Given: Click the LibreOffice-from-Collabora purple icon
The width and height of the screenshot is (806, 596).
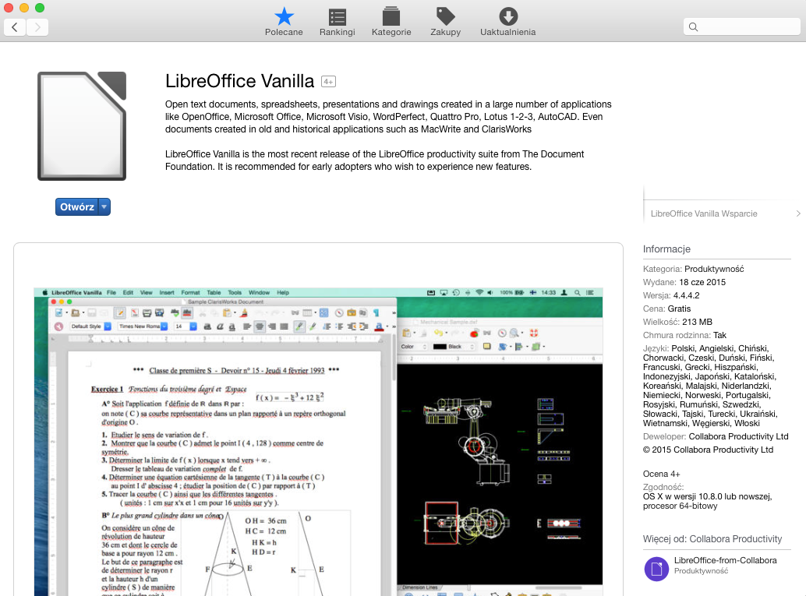Looking at the screenshot, I should (656, 569).
